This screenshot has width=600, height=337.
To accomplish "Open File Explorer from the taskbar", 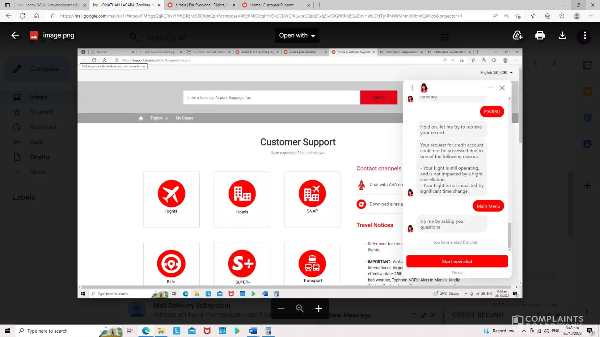I will point(161,331).
